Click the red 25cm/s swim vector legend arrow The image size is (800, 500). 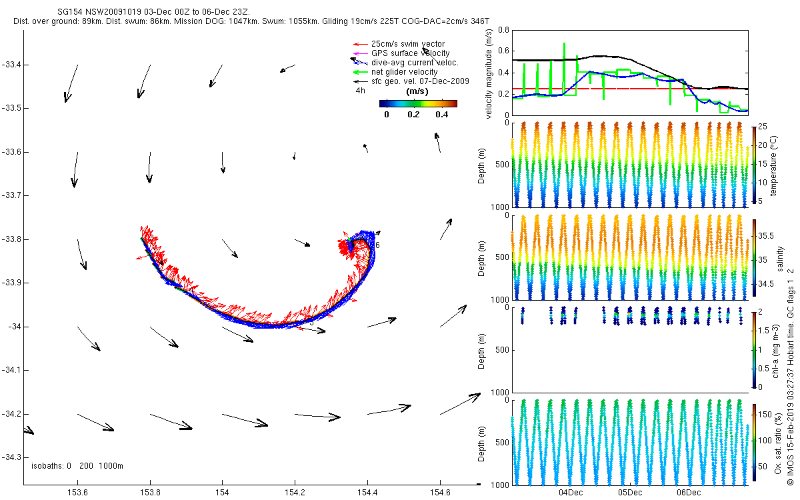pyautogui.click(x=360, y=44)
